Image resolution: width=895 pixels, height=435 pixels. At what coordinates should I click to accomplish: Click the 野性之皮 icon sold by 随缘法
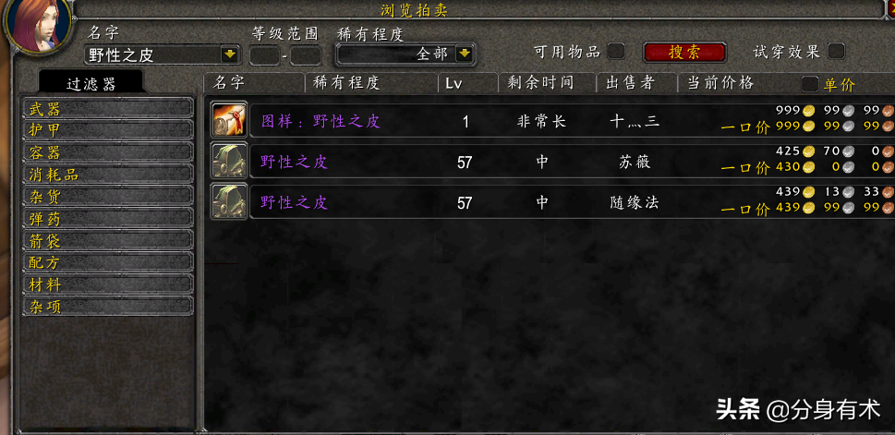229,201
